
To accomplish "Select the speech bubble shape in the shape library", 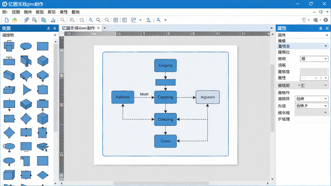I will pos(26,46).
